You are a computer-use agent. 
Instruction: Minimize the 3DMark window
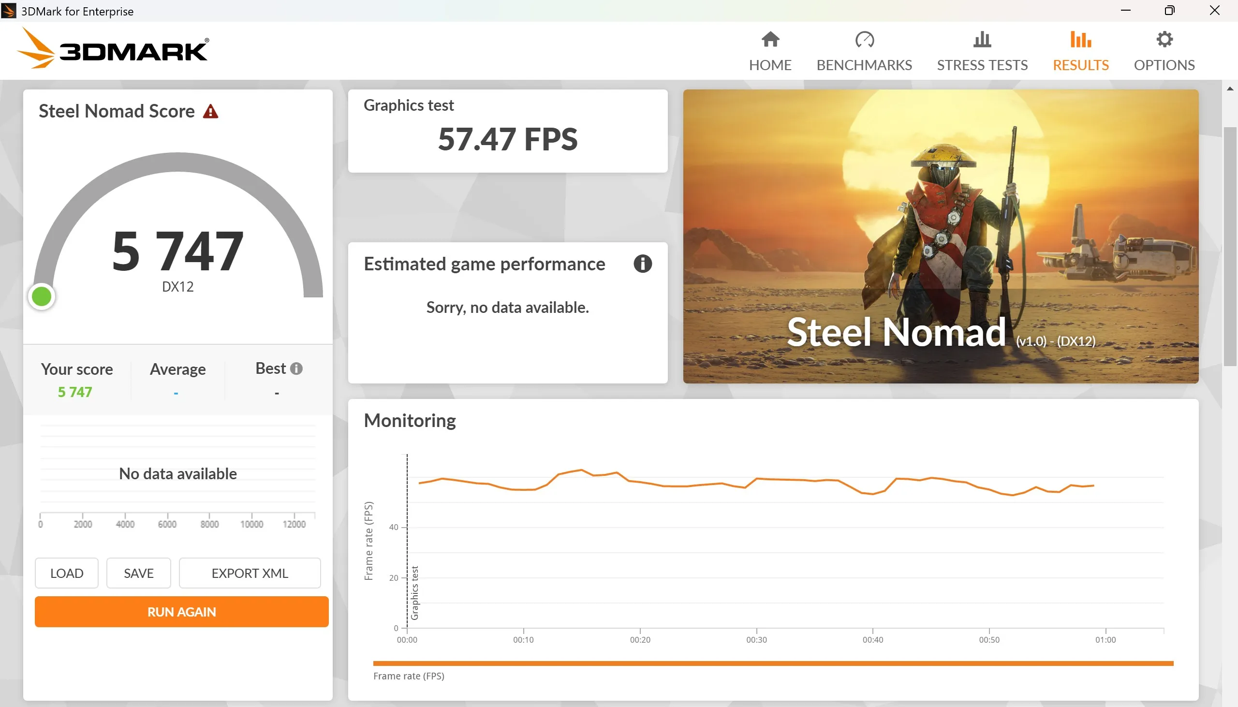(1126, 10)
